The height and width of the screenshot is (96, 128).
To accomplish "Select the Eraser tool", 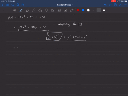I will [27, 10].
